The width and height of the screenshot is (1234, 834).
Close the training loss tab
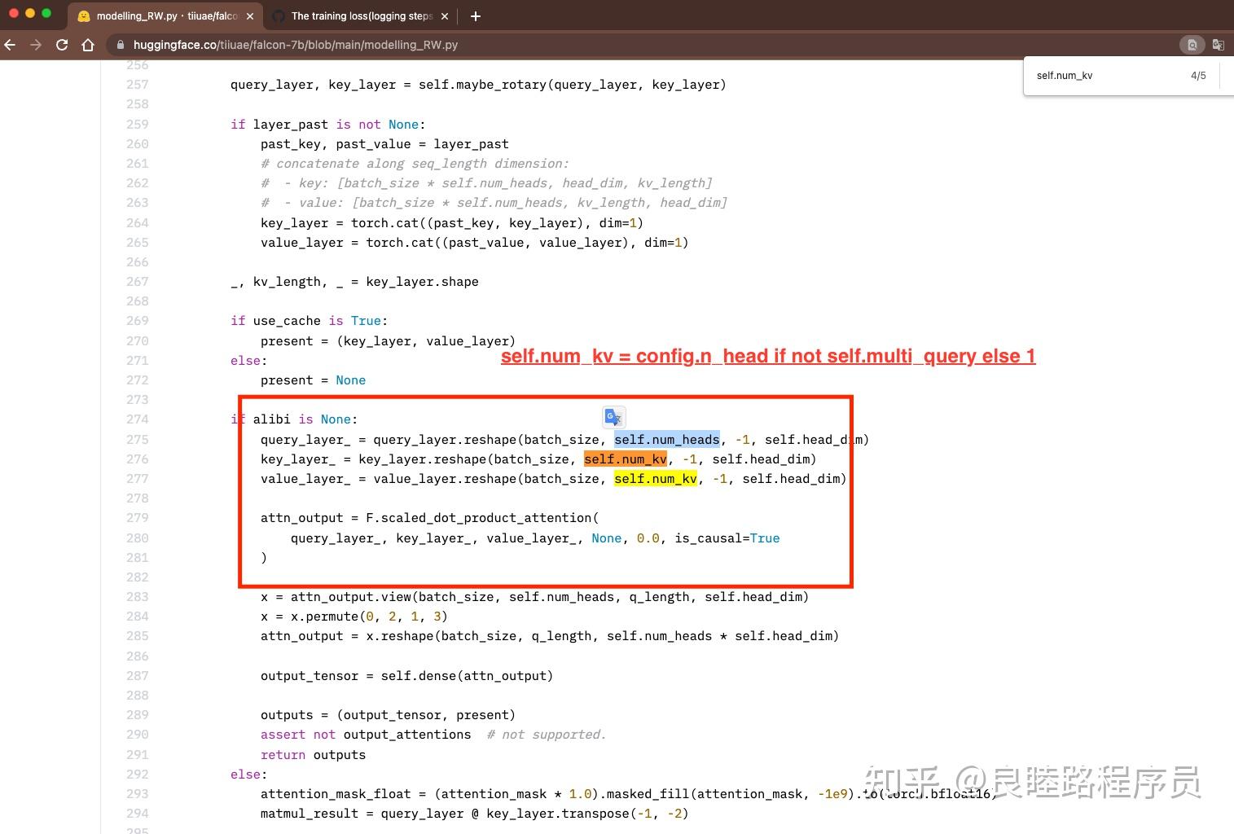pyautogui.click(x=444, y=15)
